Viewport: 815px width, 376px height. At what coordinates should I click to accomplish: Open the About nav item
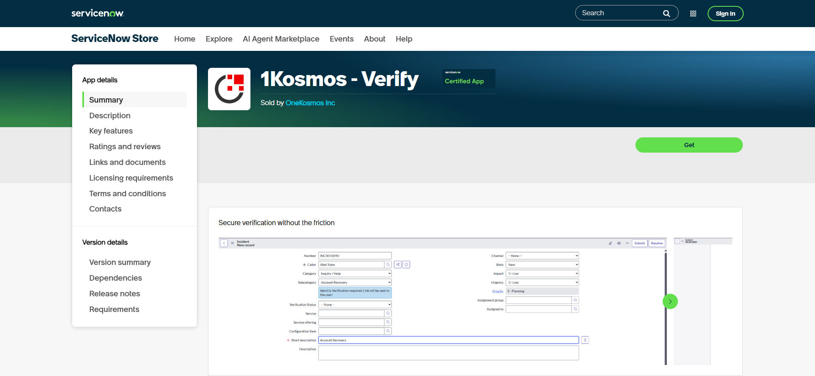tap(375, 39)
